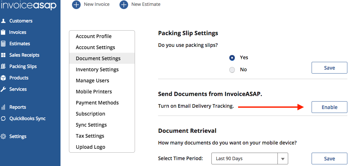Click the Products box icon

(x=3, y=78)
